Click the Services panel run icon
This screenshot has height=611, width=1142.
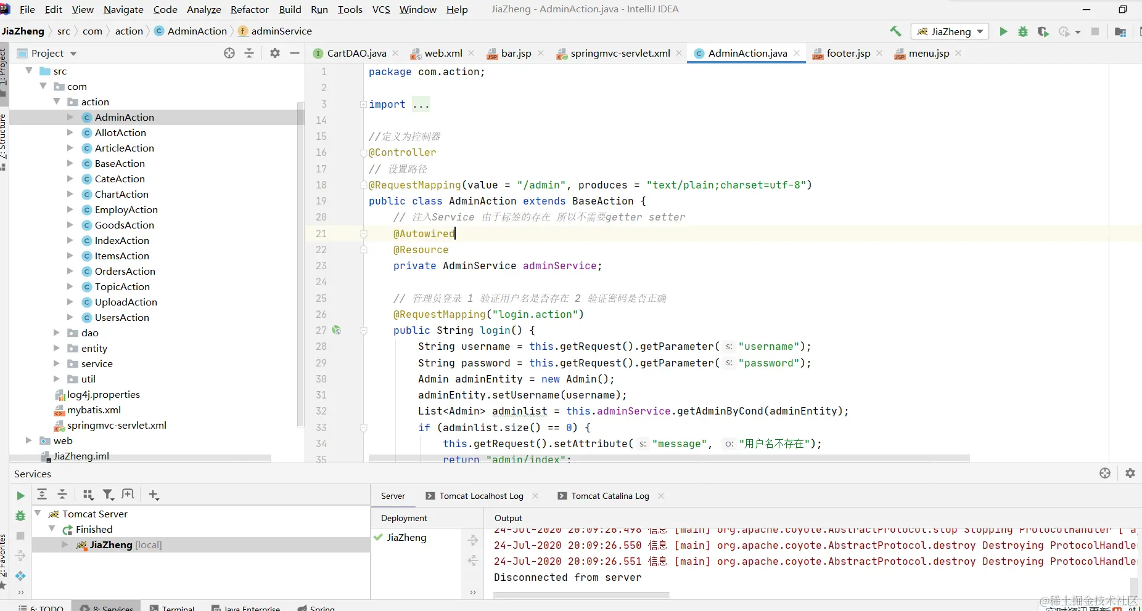(x=20, y=495)
